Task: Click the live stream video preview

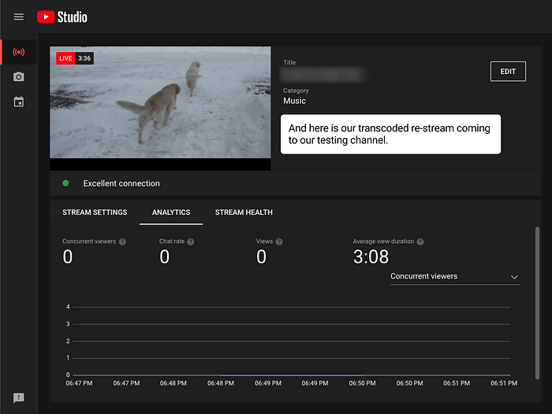Action: pos(160,109)
